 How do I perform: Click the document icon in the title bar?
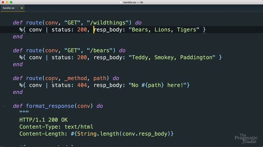coord(121,2)
